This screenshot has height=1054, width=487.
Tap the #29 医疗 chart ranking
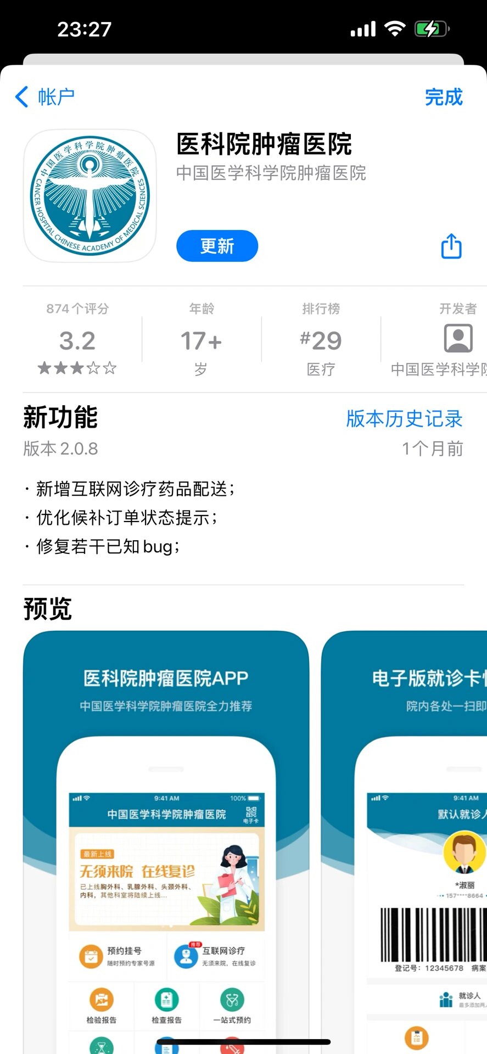(x=321, y=341)
